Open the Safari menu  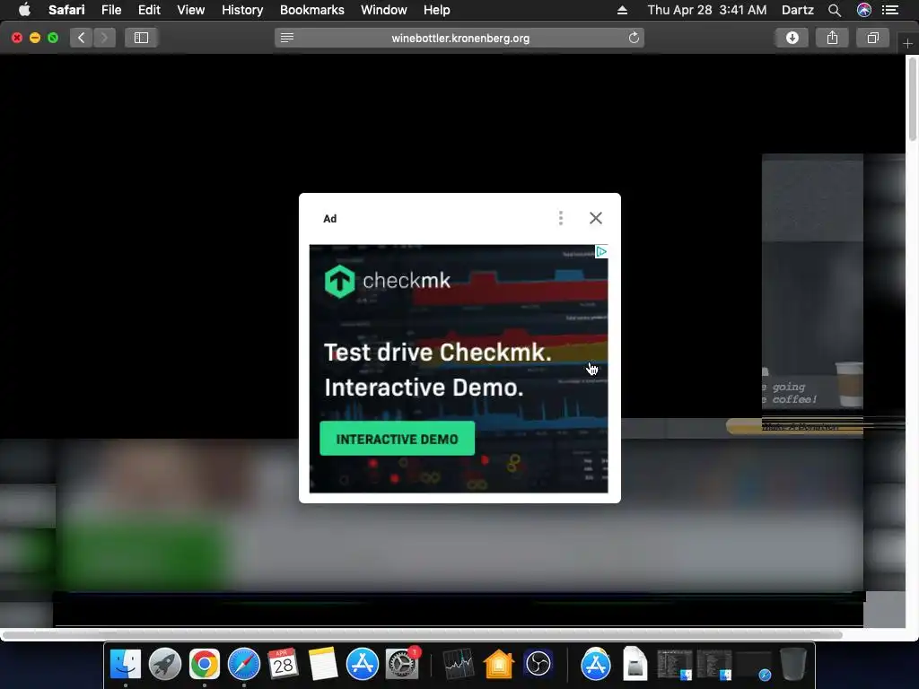tap(66, 10)
